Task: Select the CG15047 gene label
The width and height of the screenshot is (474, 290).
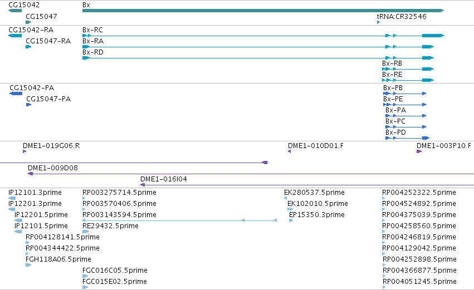Action: [41, 16]
